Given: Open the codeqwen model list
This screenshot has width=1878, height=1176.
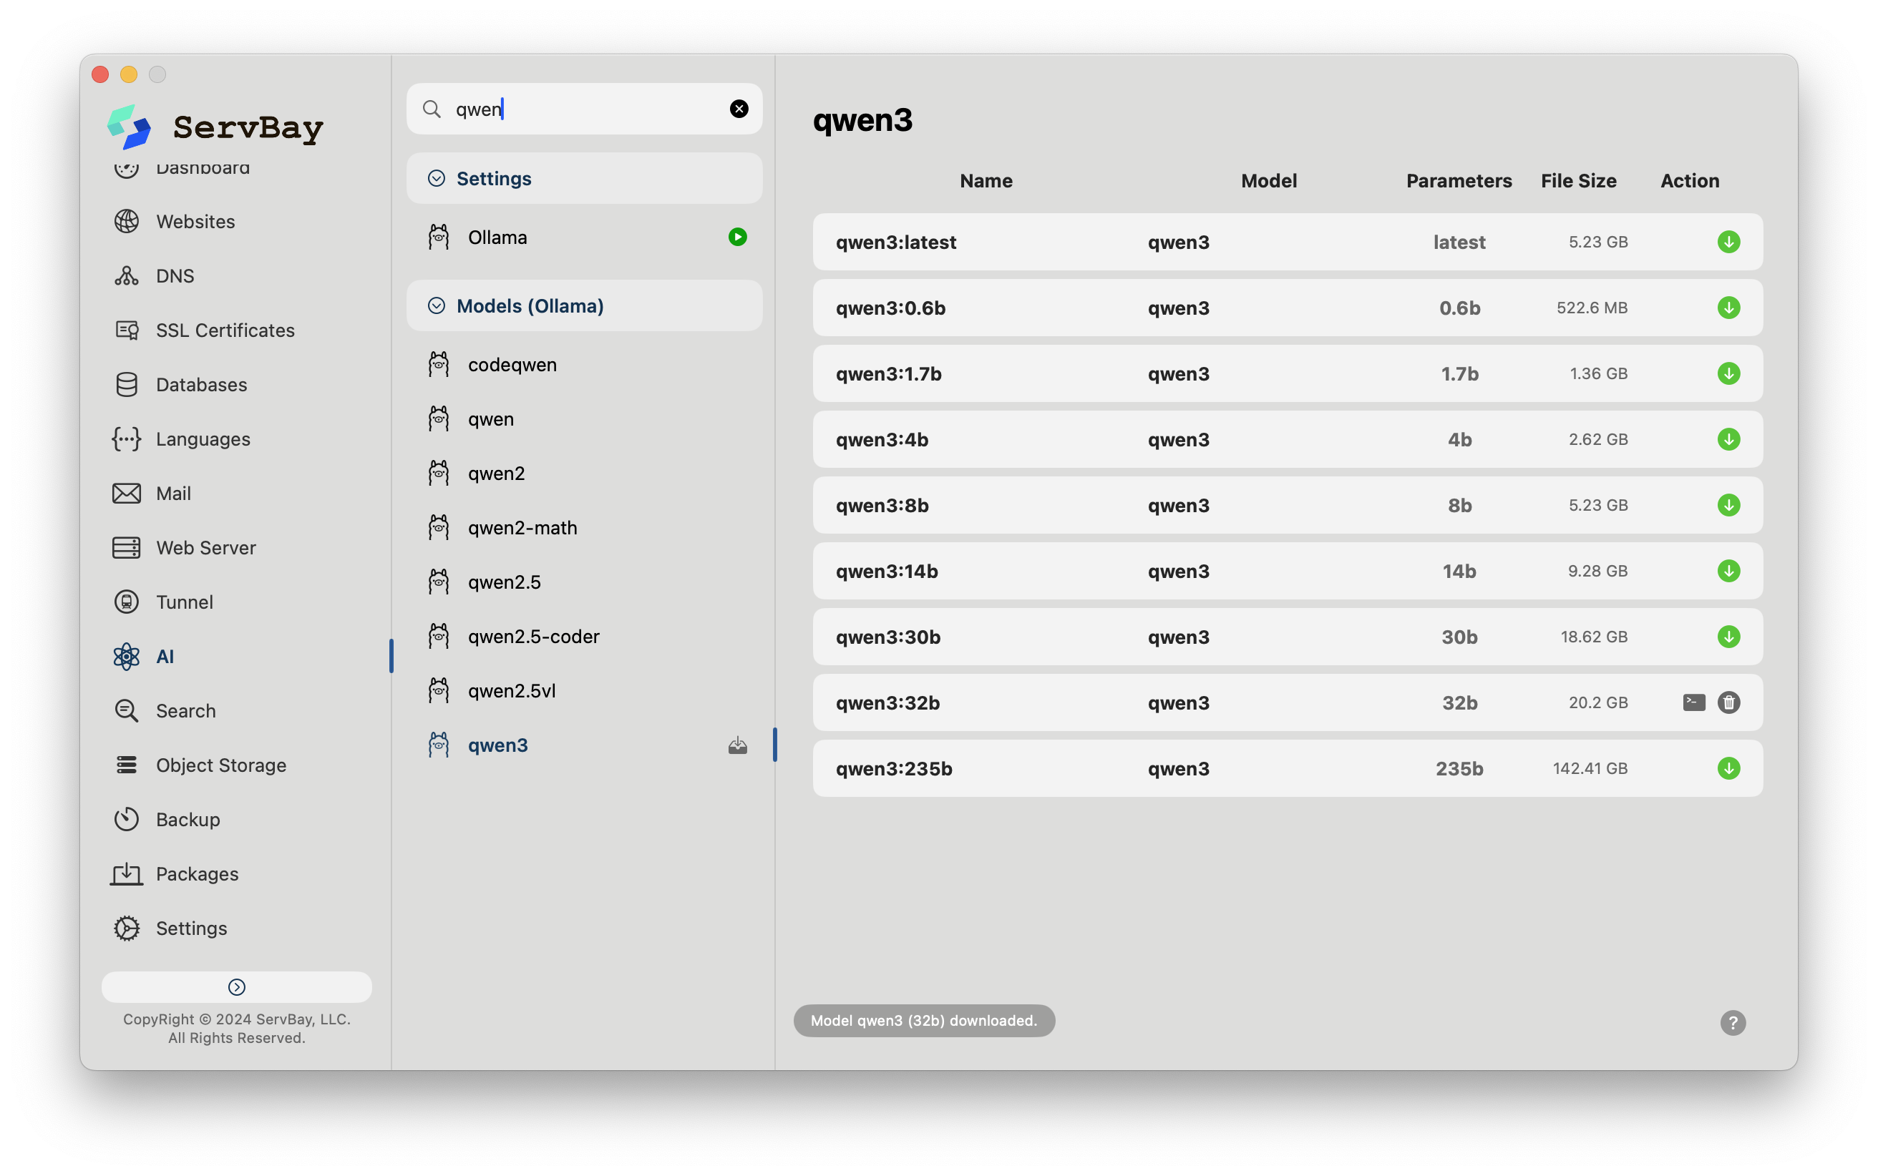Looking at the screenshot, I should pyautogui.click(x=512, y=365).
